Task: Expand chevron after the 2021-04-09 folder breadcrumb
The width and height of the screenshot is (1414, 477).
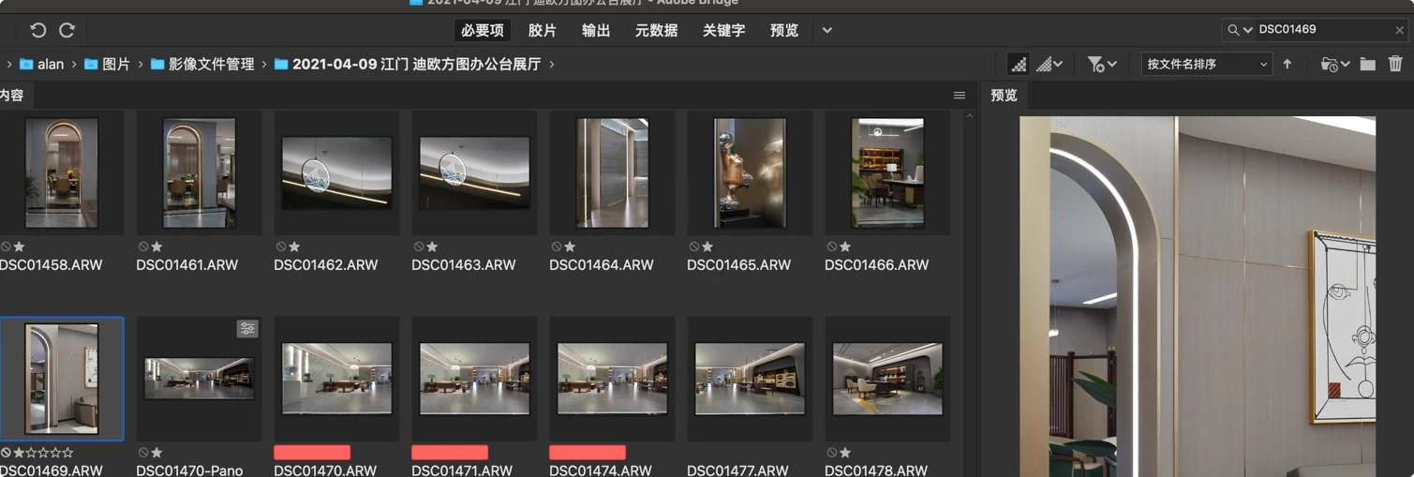Action: [x=552, y=64]
